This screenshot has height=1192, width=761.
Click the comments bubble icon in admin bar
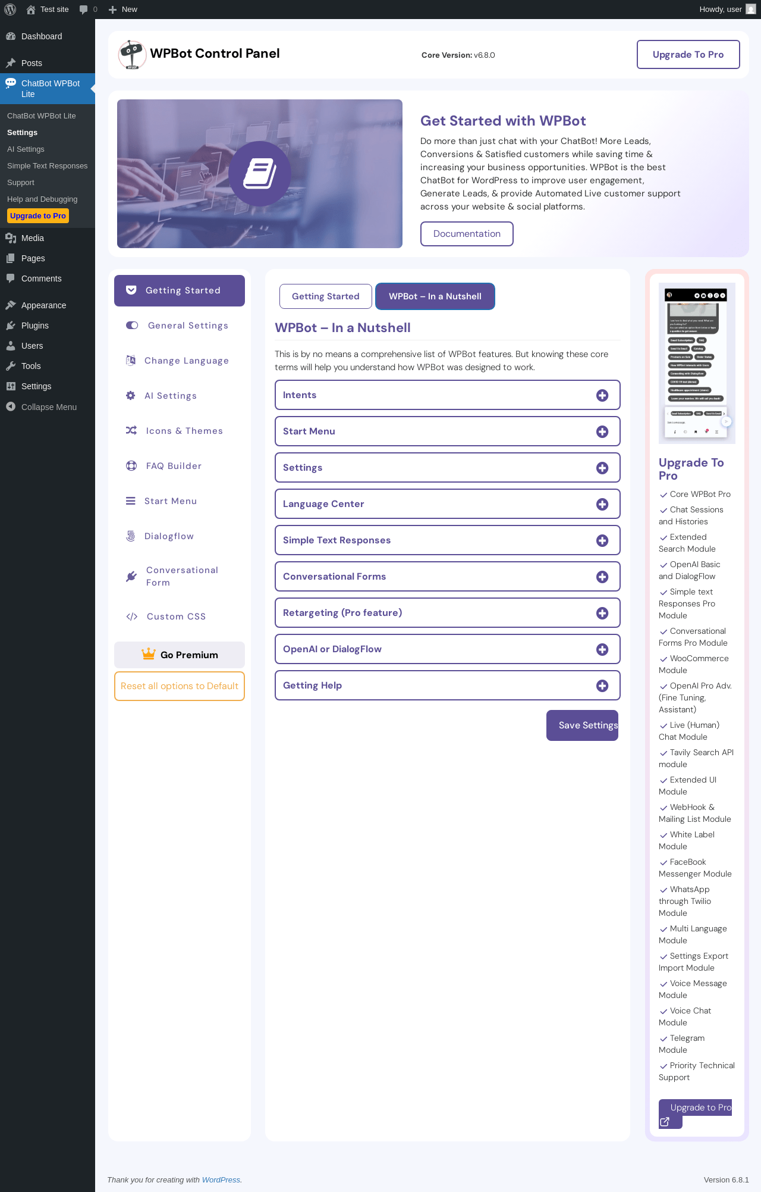[x=83, y=10]
